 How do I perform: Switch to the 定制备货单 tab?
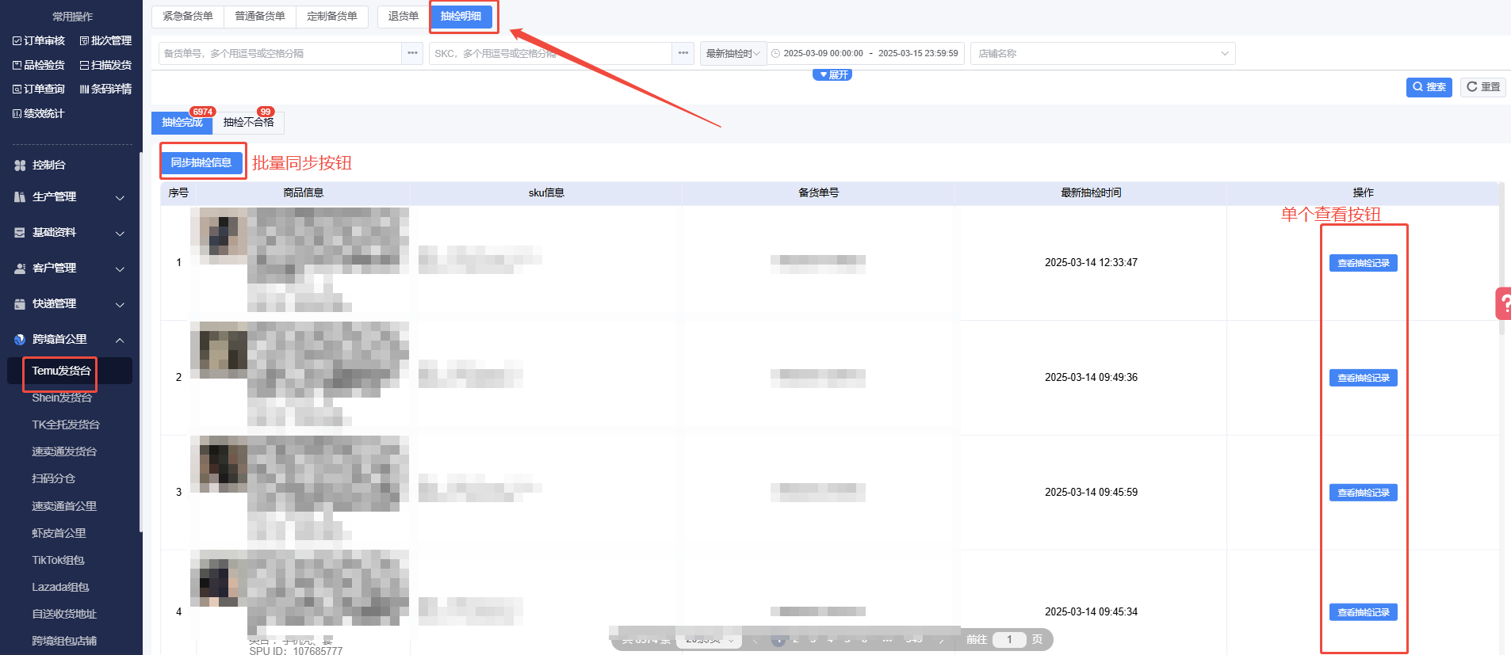coord(332,17)
